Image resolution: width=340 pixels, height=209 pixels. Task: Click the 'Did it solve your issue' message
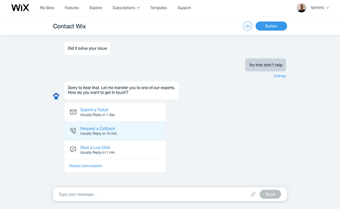[x=87, y=48]
